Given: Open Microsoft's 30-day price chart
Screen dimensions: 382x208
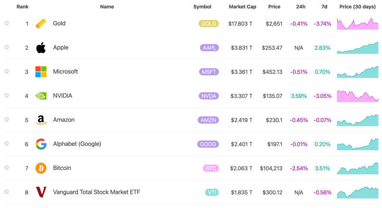Looking at the screenshot, I should [x=357, y=72].
